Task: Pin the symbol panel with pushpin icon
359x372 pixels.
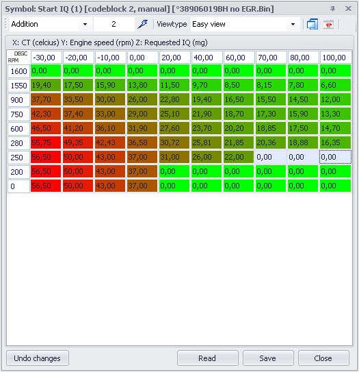Action: tap(333, 9)
